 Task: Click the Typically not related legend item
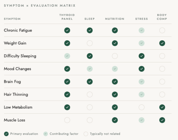coord(102,134)
